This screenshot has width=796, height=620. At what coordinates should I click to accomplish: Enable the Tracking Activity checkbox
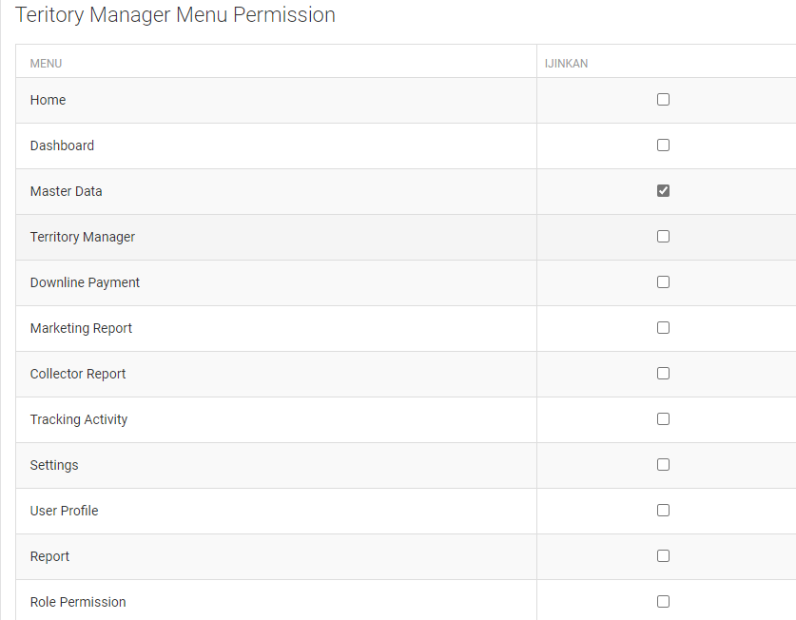[663, 419]
